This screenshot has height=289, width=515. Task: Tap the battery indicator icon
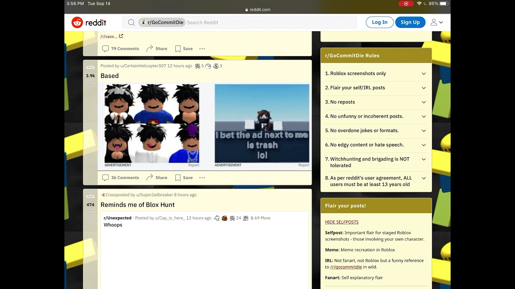444,4
